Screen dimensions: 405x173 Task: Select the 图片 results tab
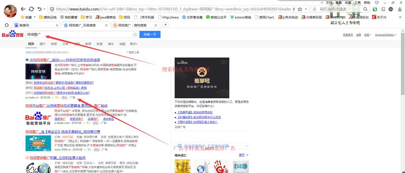point(42,44)
